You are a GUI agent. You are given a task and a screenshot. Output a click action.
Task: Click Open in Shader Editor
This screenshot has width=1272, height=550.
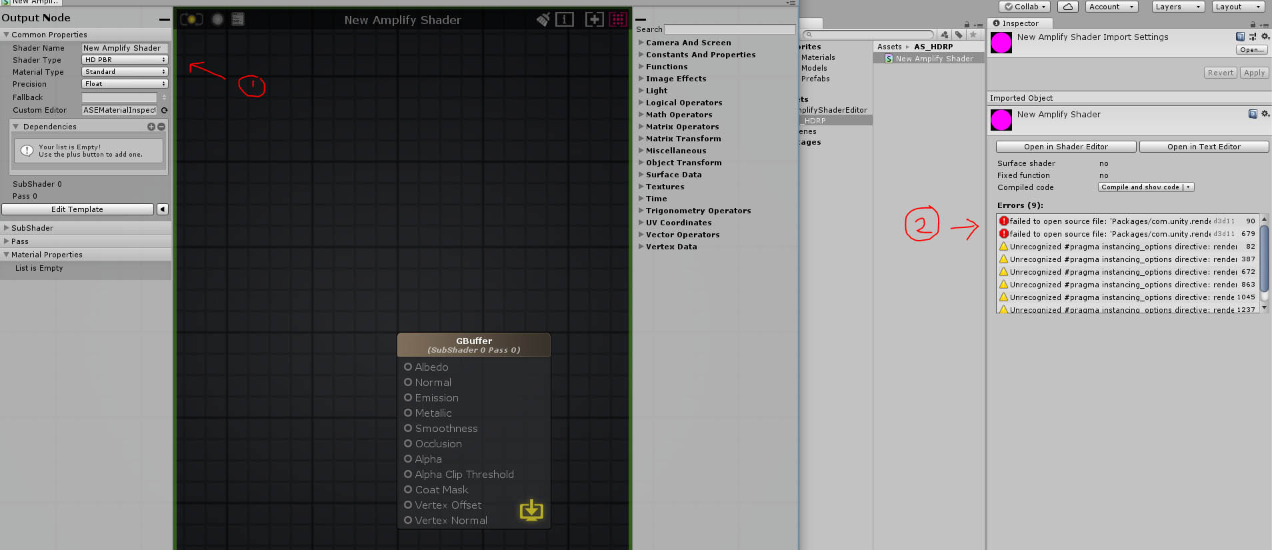point(1066,147)
